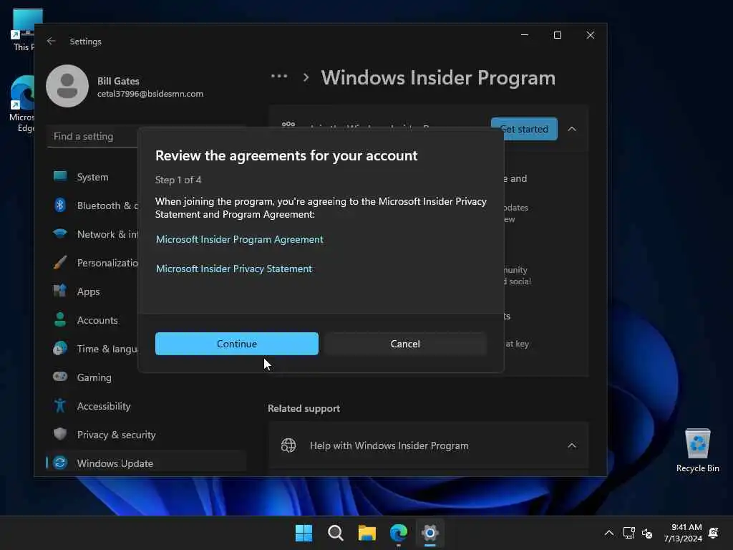
Task: Open the Windows Start menu
Action: (x=304, y=533)
